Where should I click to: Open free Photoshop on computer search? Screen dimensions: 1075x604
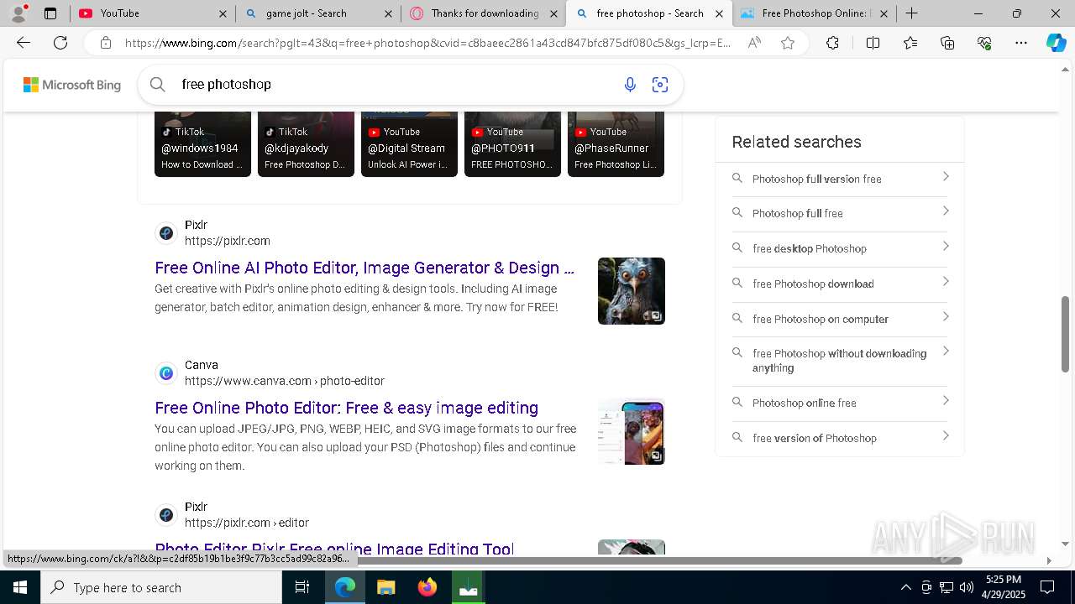[840, 319]
